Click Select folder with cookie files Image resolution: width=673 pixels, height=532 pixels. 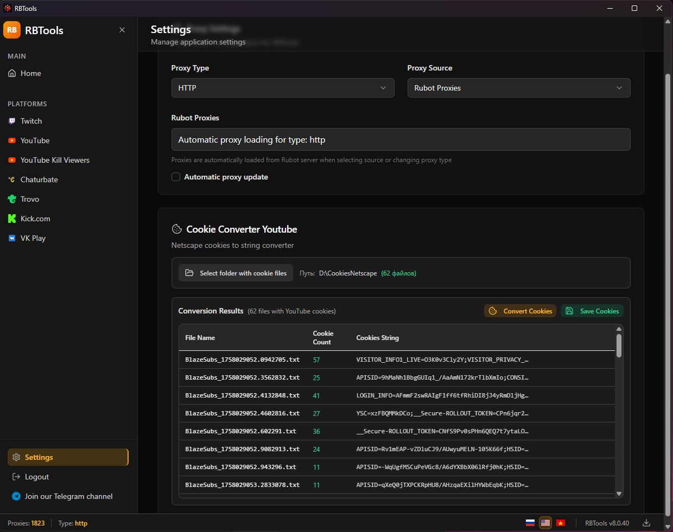click(236, 273)
